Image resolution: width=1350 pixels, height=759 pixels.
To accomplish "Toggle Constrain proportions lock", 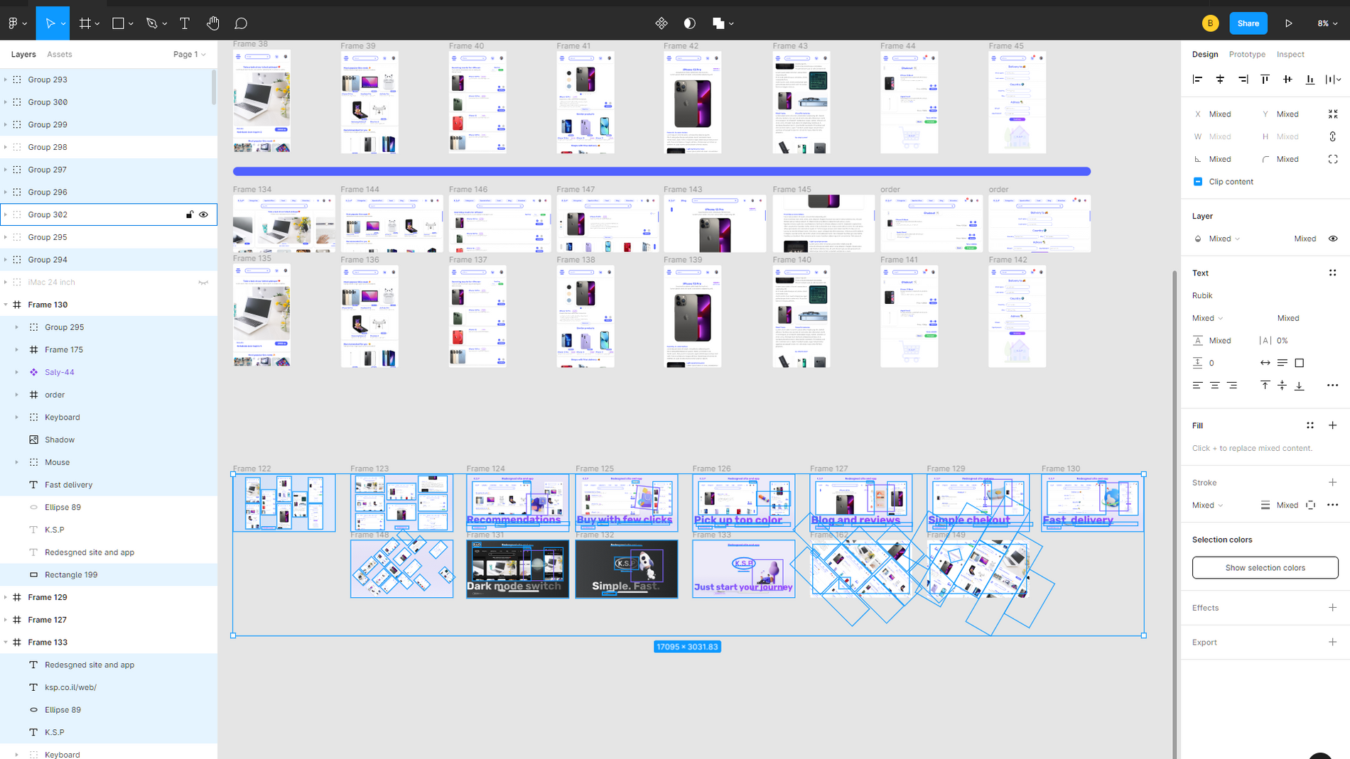I will pyautogui.click(x=1332, y=136).
